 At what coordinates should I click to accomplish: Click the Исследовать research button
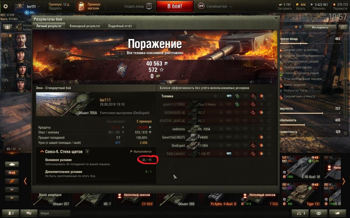pyautogui.click(x=320, y=27)
